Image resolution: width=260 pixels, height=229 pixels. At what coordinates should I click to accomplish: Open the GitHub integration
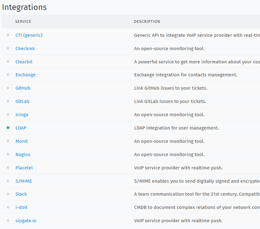point(23,88)
